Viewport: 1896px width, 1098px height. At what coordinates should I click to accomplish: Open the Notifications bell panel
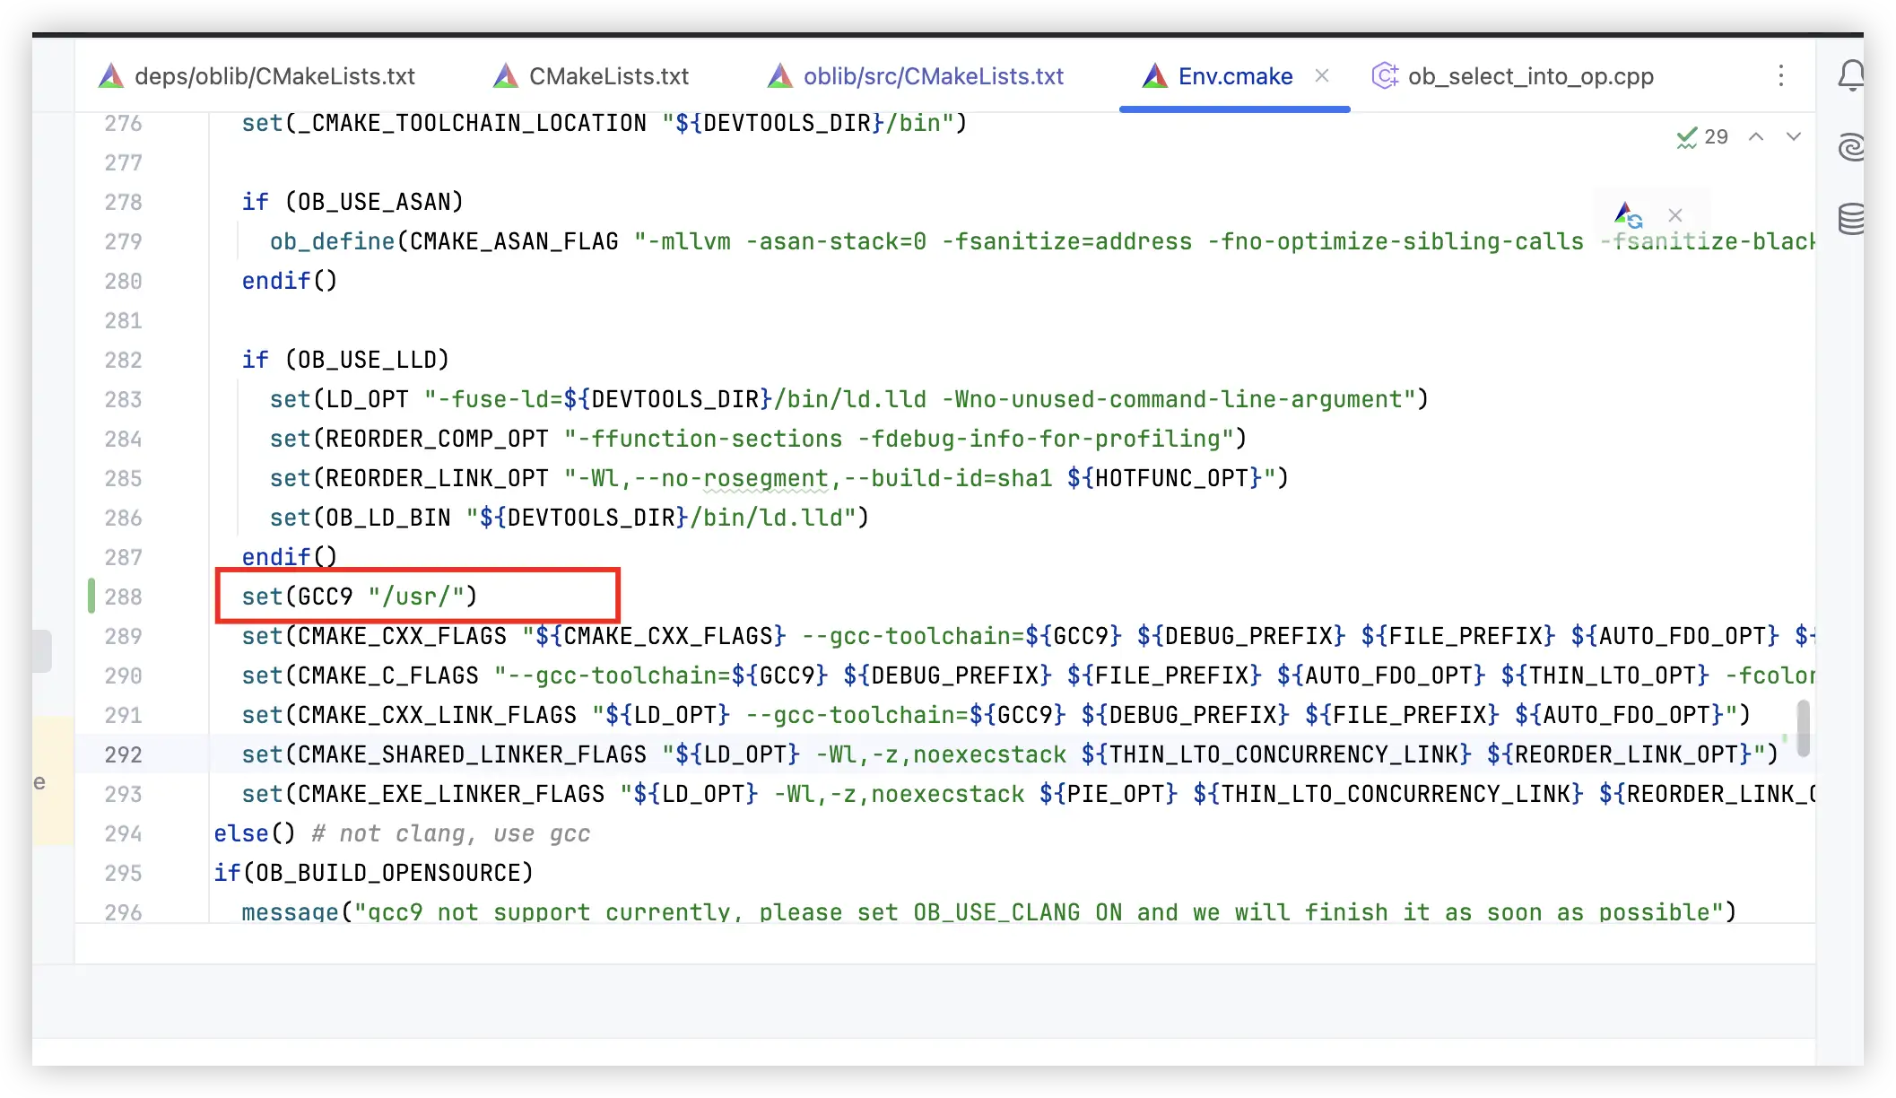[x=1851, y=76]
